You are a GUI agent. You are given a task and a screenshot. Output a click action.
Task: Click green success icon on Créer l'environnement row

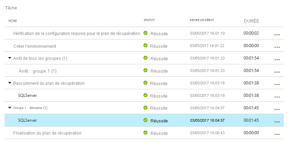(146, 45)
